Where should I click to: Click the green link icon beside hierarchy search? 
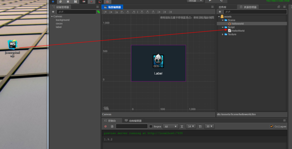[x=98, y=12]
